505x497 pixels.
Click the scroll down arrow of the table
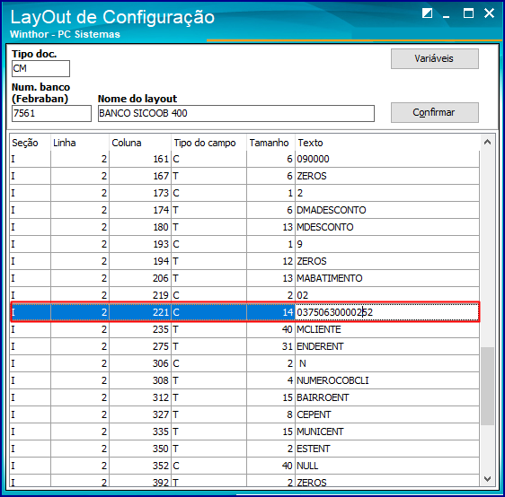(x=487, y=479)
